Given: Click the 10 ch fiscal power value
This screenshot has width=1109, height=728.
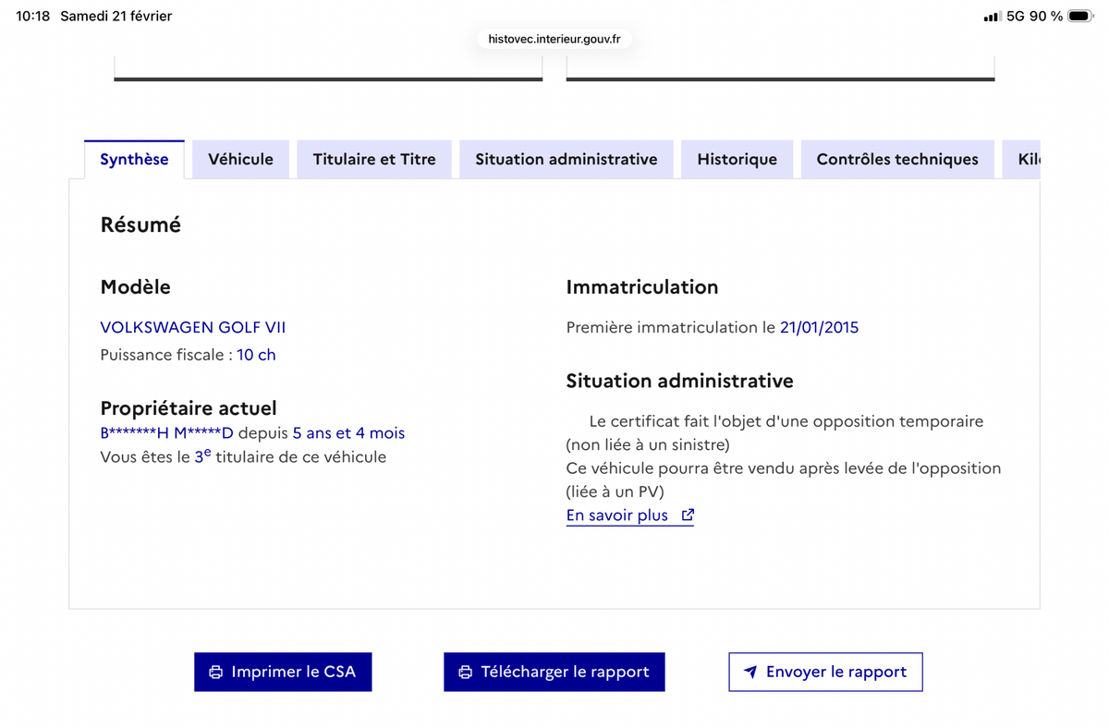Looking at the screenshot, I should pos(256,355).
